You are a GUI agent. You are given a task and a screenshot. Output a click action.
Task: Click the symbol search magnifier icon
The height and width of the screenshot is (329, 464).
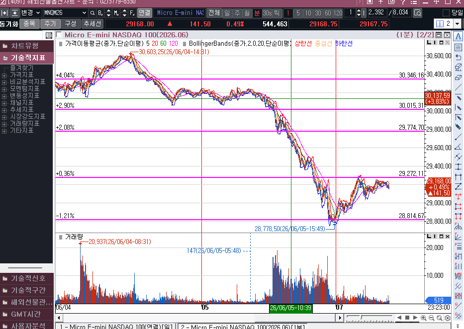[x=93, y=13]
